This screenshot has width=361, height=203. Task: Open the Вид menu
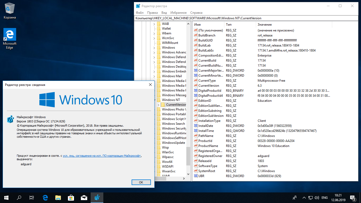point(164,13)
